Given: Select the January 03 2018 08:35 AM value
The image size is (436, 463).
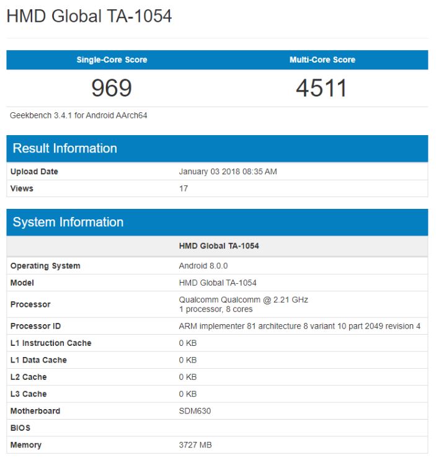Looking at the screenshot, I should click(x=228, y=172).
